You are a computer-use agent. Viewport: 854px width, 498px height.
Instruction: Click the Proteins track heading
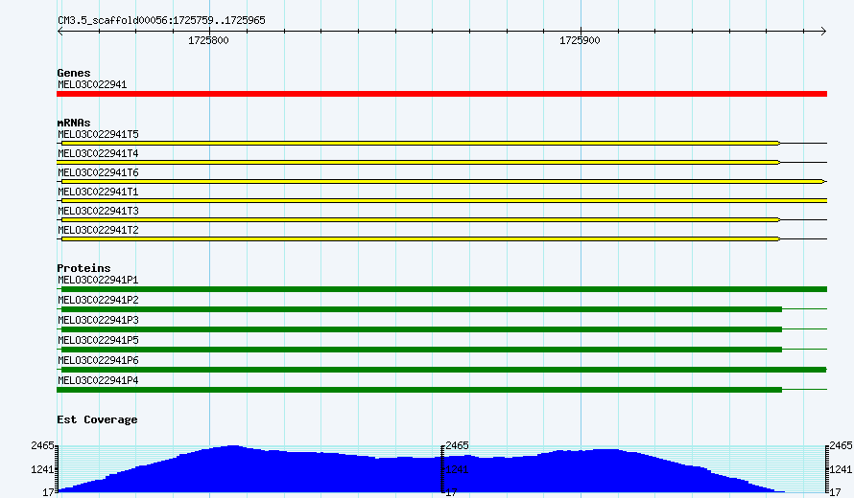(x=83, y=268)
